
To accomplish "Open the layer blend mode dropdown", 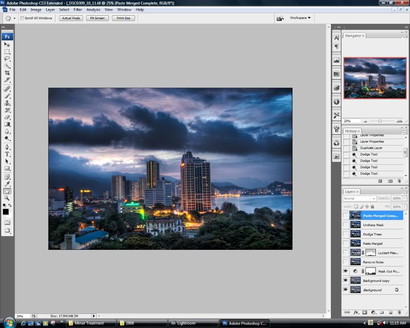I will [360, 199].
